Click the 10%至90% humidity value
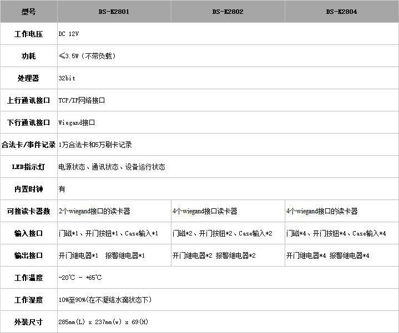 pos(105,300)
